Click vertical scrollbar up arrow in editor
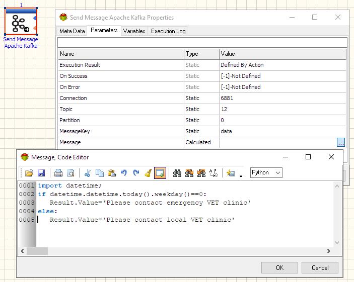 click(337, 186)
